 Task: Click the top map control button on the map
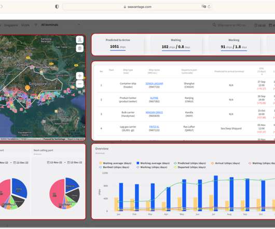point(79,40)
